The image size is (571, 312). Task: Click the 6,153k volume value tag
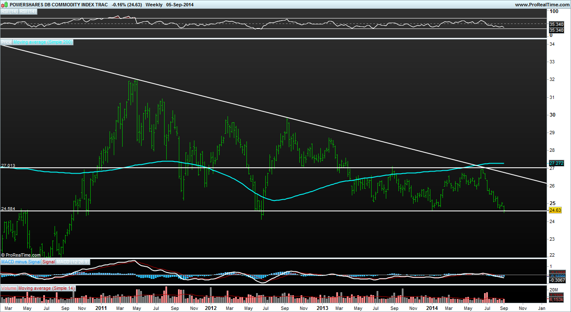[x=556, y=300]
